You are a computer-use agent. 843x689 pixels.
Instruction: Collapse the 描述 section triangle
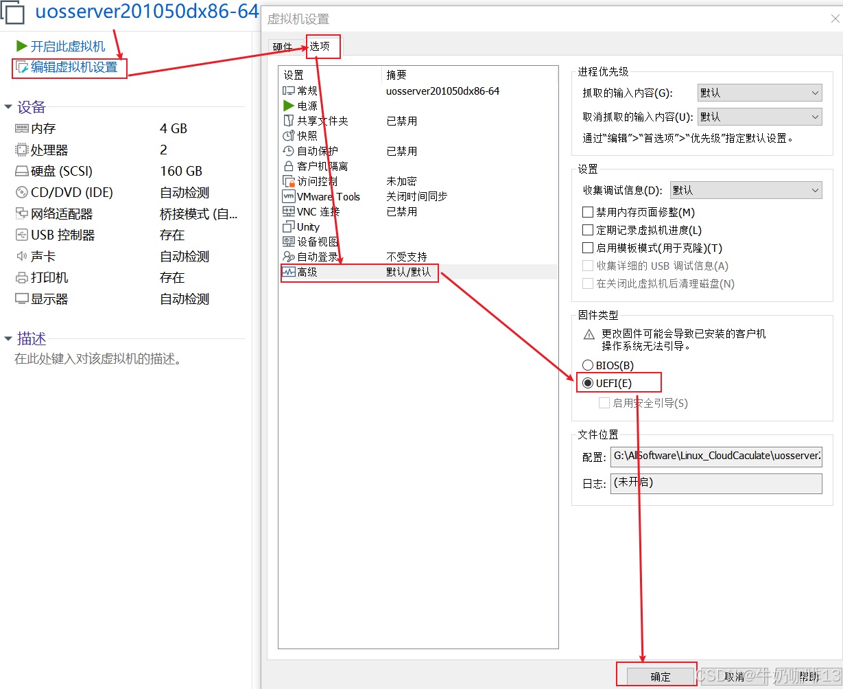pyautogui.click(x=8, y=338)
